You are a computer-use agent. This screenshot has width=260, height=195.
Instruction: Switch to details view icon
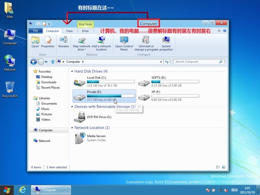pos(218,167)
